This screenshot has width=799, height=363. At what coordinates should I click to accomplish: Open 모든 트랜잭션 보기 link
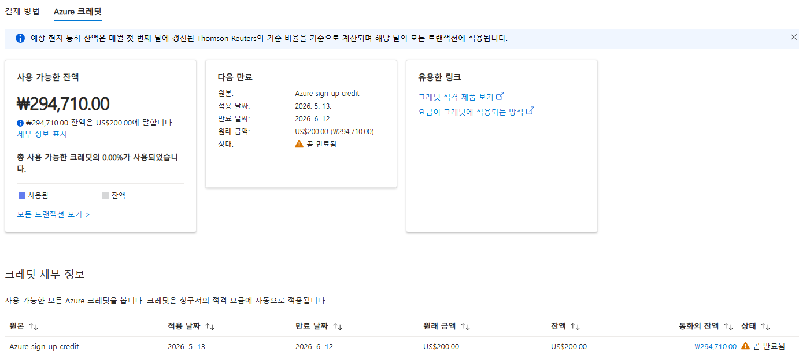[53, 214]
